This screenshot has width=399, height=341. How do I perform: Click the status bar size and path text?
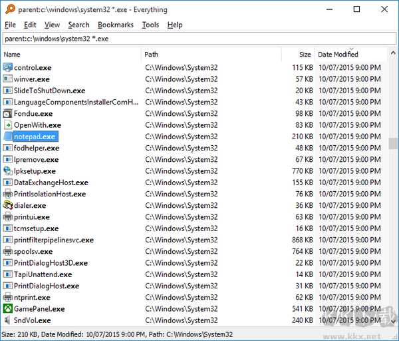pyautogui.click(x=117, y=334)
